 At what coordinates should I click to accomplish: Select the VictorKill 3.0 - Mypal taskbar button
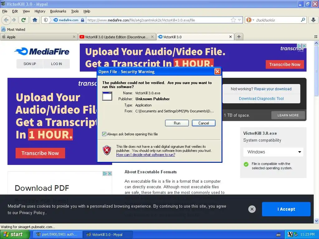click(108, 234)
